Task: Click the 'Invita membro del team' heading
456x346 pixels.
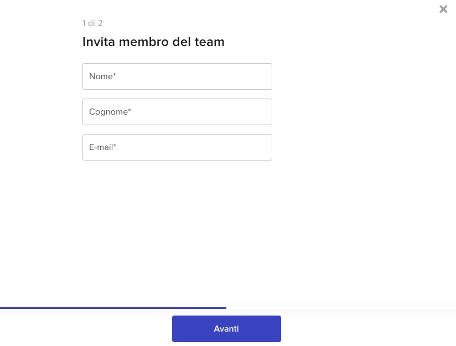Action: [153, 42]
